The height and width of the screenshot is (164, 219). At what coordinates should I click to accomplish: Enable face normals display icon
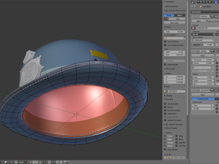171,158
